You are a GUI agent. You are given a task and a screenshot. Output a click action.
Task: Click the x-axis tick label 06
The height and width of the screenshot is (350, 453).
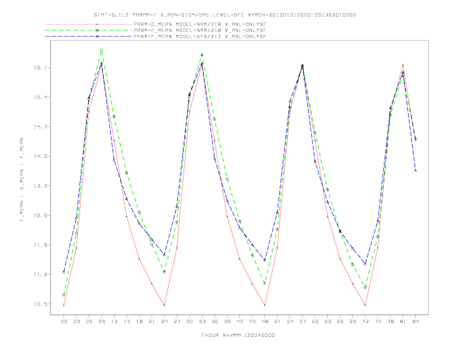(89, 321)
